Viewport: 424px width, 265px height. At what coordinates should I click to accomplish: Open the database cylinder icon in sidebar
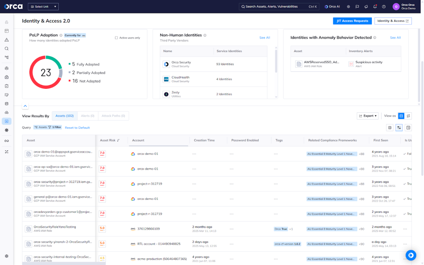7,104
